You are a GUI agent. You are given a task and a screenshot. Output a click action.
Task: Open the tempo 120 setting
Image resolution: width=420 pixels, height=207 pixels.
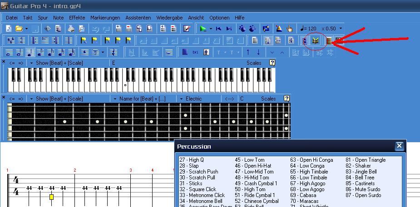(308, 29)
